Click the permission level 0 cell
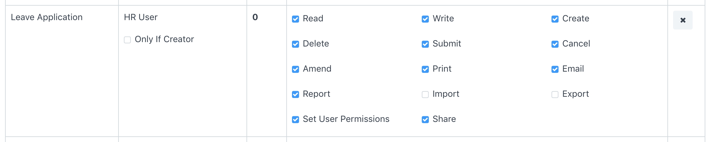The height and width of the screenshot is (142, 711). [255, 17]
